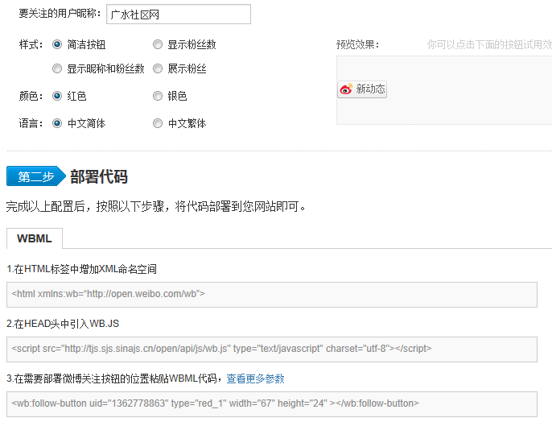Select 中文繁体 language option
This screenshot has width=552, height=426.
click(x=158, y=123)
